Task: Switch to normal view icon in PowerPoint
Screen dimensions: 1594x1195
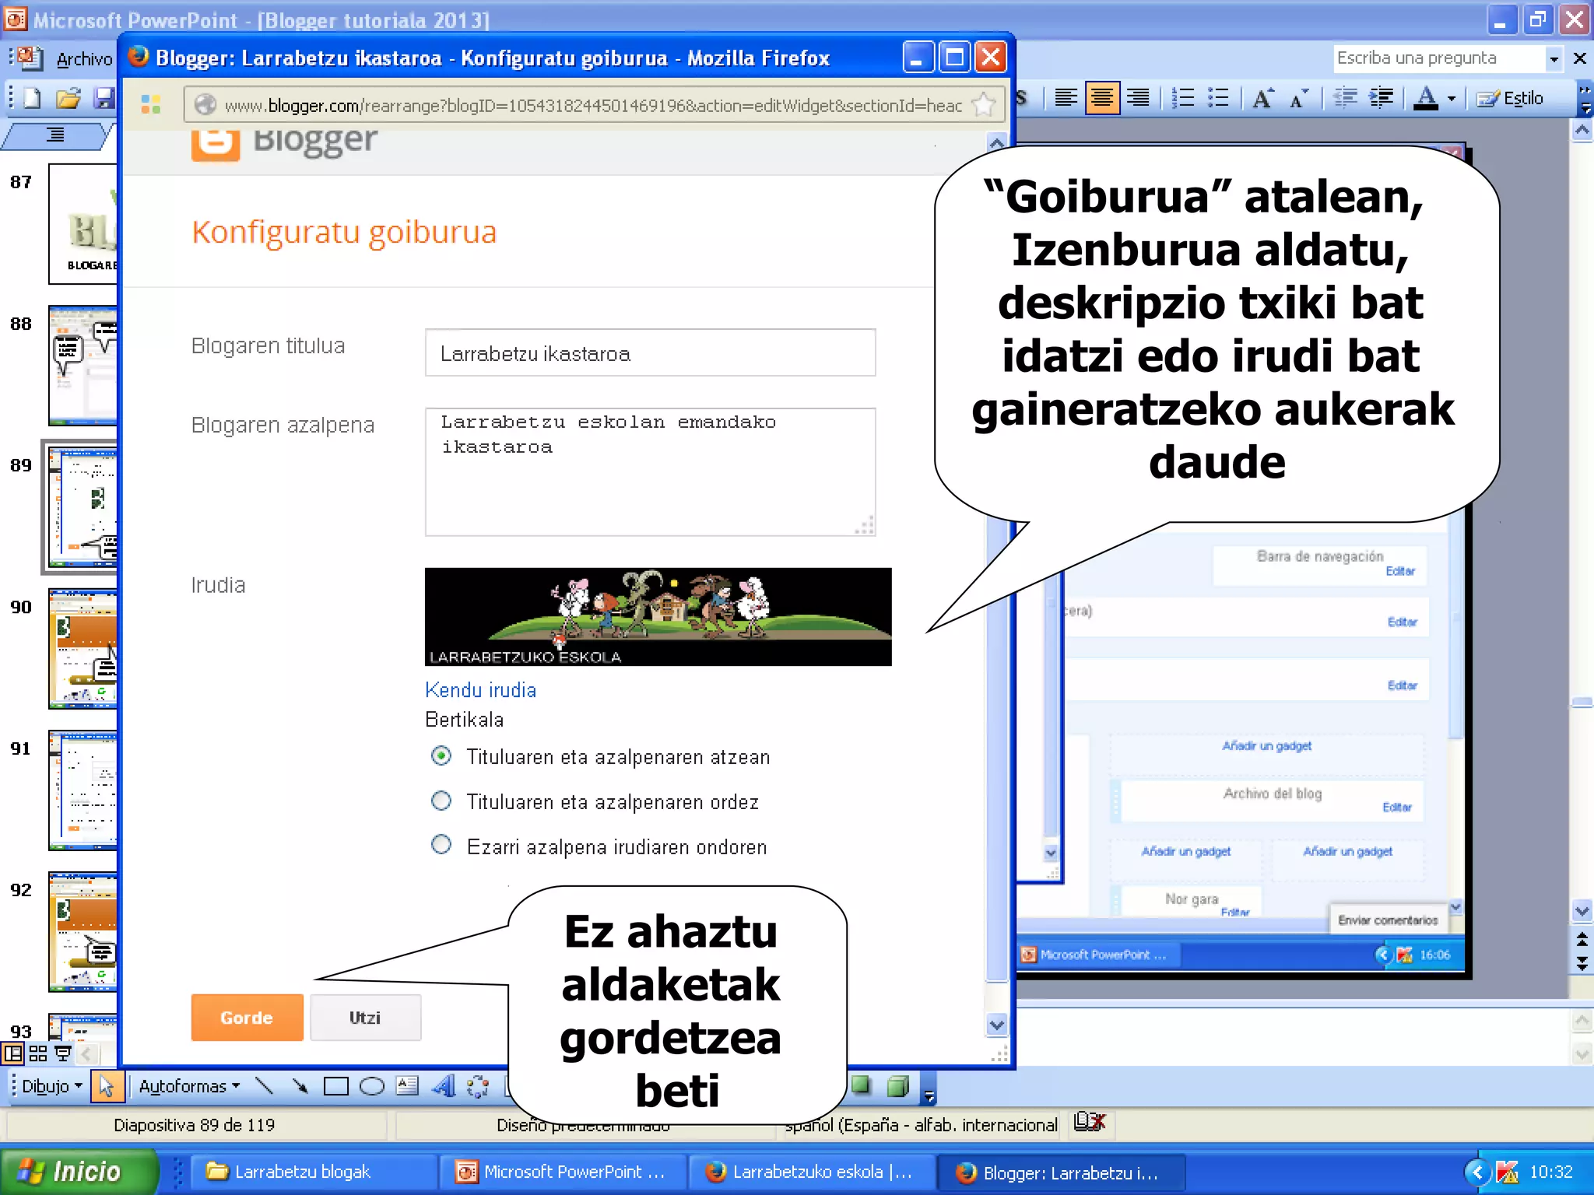Action: tap(13, 1053)
